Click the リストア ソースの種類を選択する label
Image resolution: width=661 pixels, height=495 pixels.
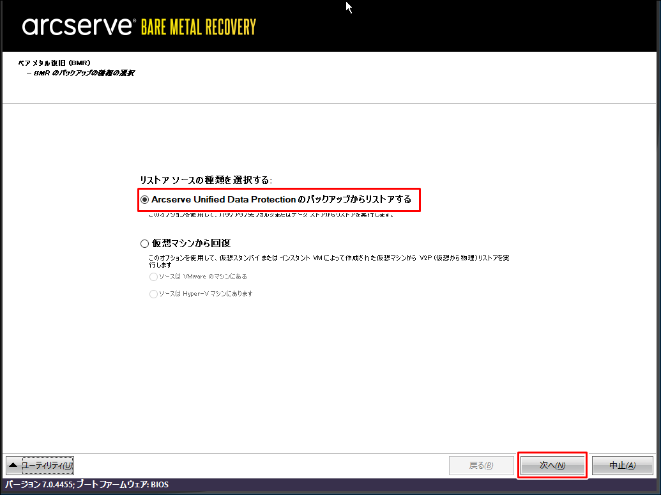click(206, 180)
